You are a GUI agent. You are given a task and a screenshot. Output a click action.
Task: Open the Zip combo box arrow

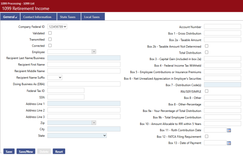[x=94, y=122]
